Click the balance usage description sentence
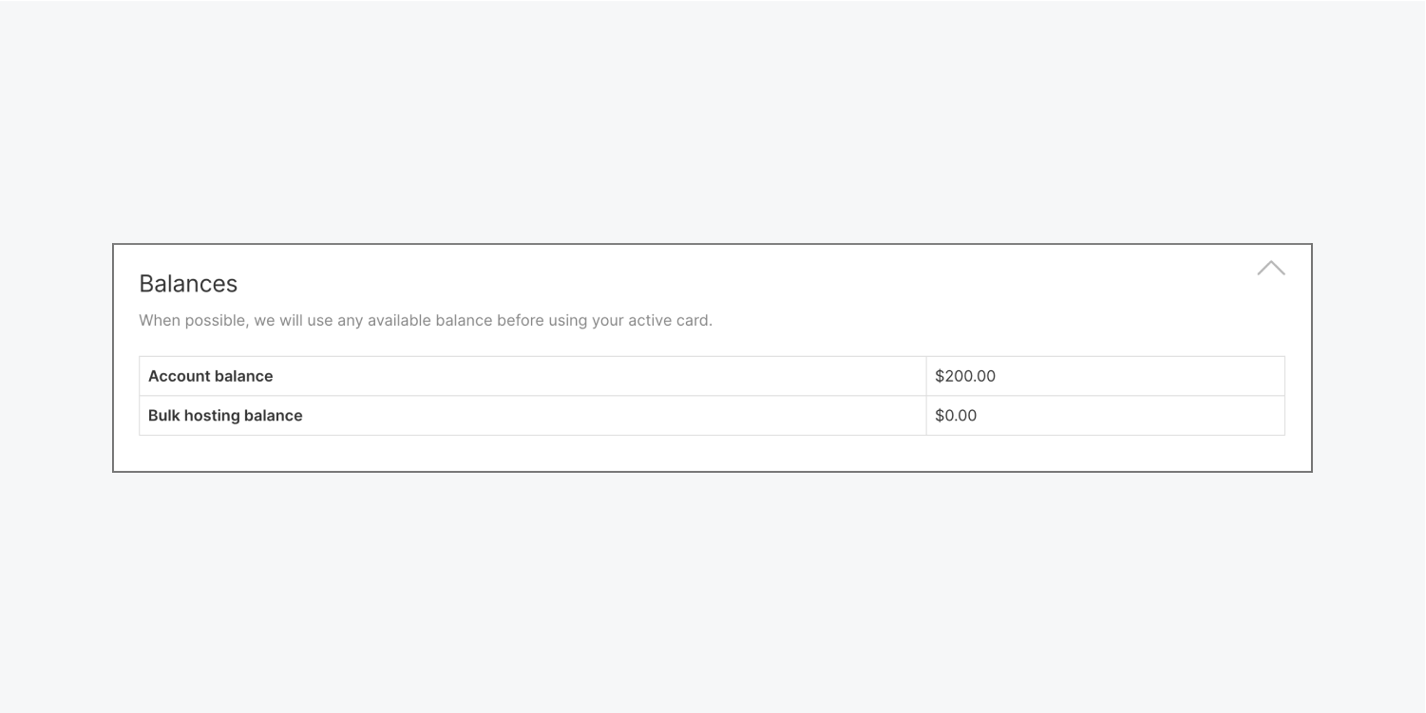Screen dimensions: 1426x713 pos(426,321)
